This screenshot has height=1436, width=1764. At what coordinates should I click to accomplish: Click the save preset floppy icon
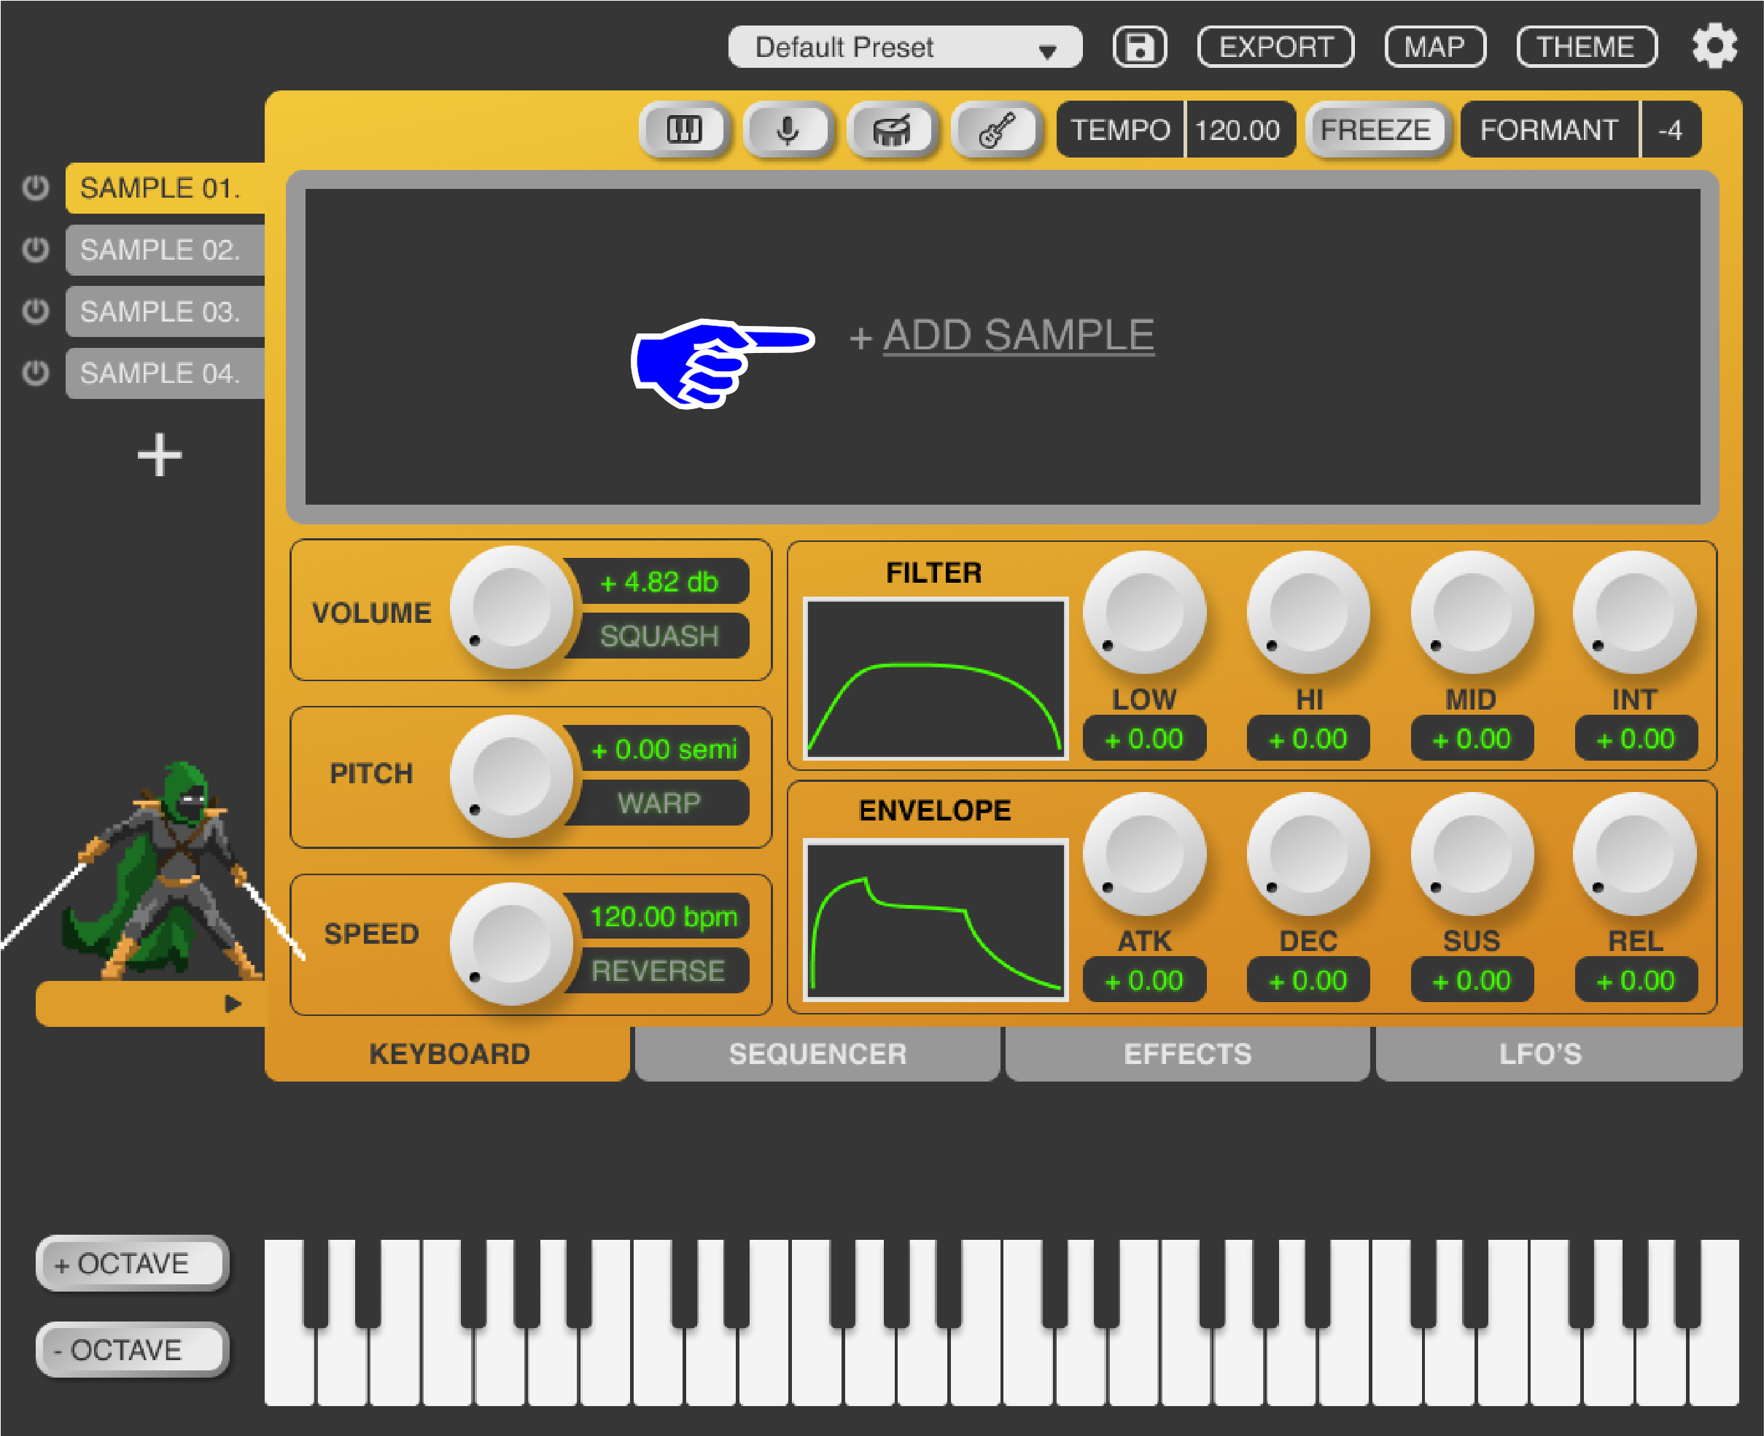coord(1139,47)
